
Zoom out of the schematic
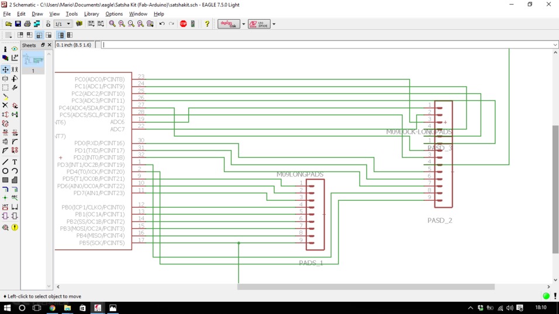[x=131, y=24]
